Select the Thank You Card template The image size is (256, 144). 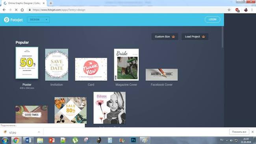tap(91, 69)
